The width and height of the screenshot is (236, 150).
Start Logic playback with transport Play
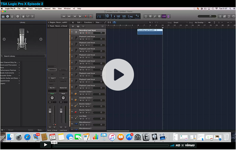[80, 16]
